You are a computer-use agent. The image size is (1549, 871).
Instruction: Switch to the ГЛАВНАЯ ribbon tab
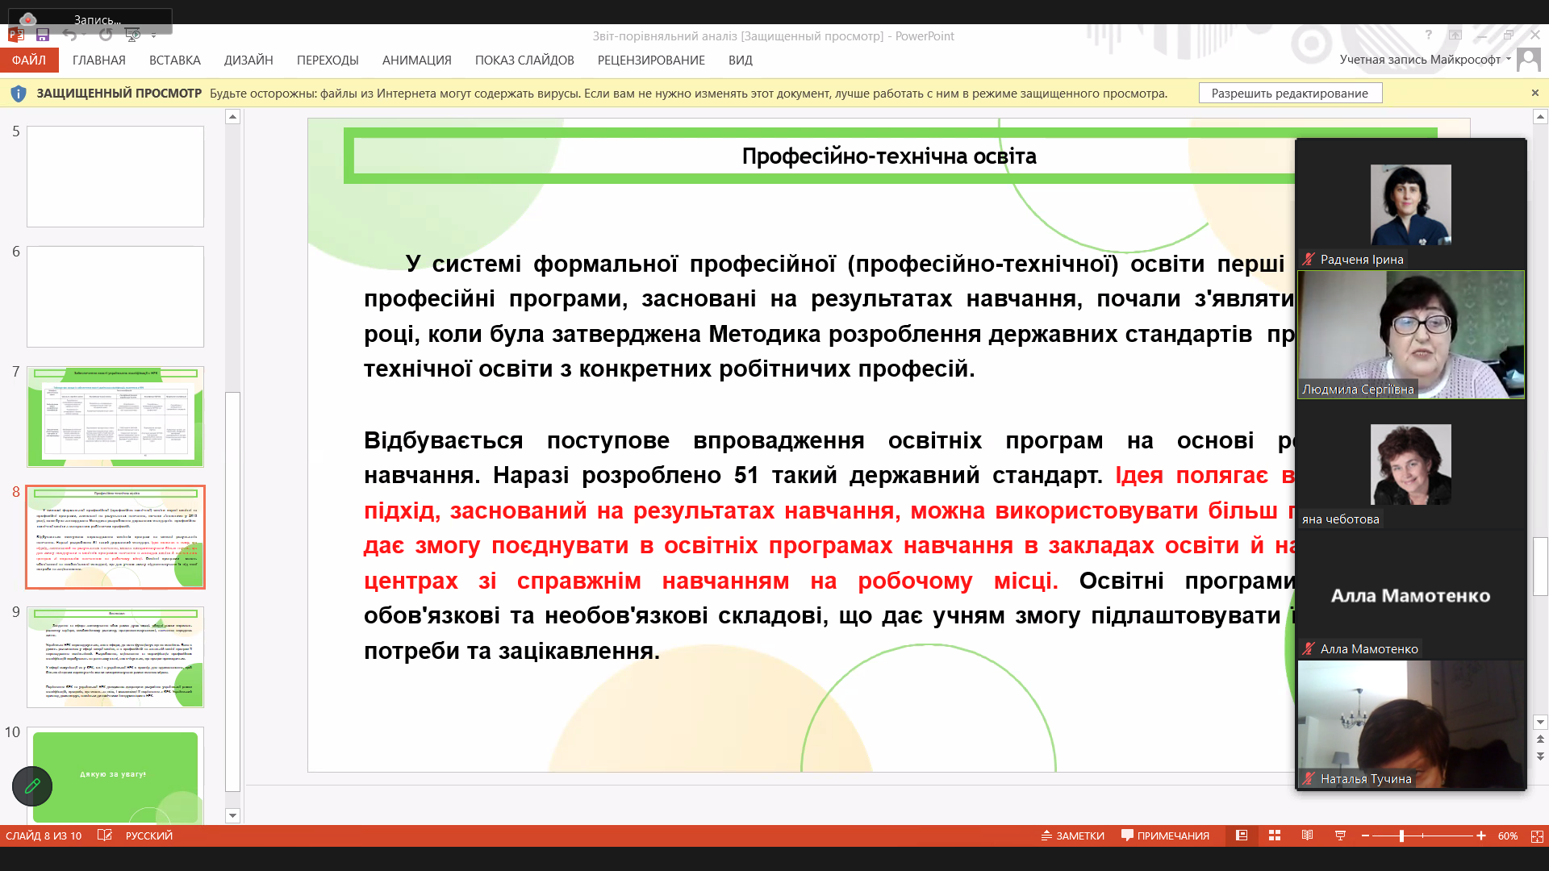pos(99,60)
